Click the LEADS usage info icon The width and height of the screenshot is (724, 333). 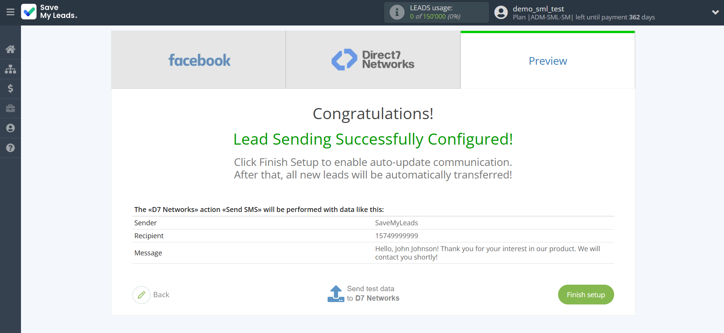(x=397, y=12)
